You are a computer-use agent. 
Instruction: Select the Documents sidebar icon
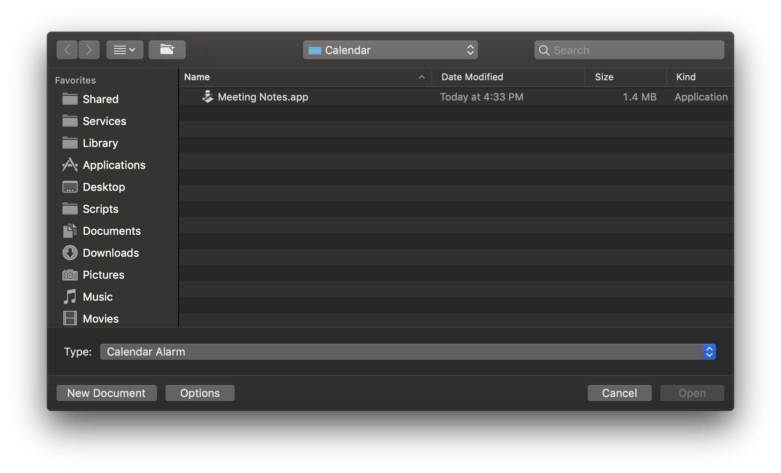click(70, 231)
